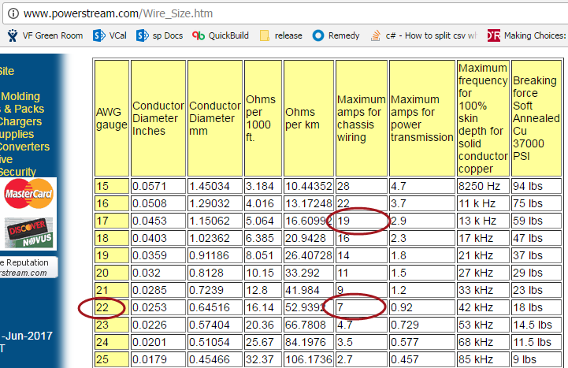Click the Ohms per km column header

[x=309, y=118]
